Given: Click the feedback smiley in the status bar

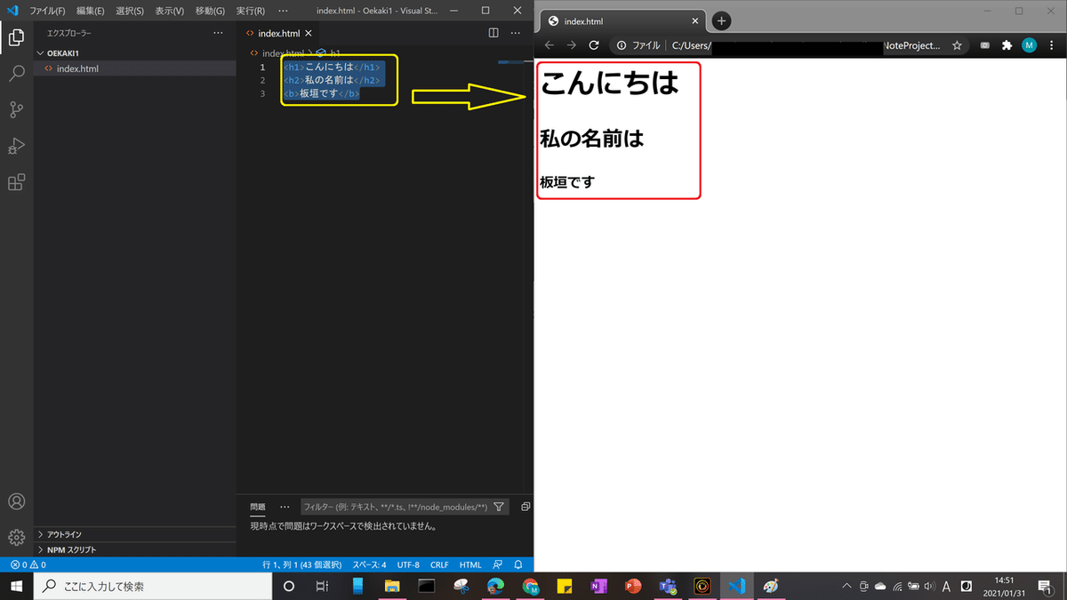Looking at the screenshot, I should point(498,564).
